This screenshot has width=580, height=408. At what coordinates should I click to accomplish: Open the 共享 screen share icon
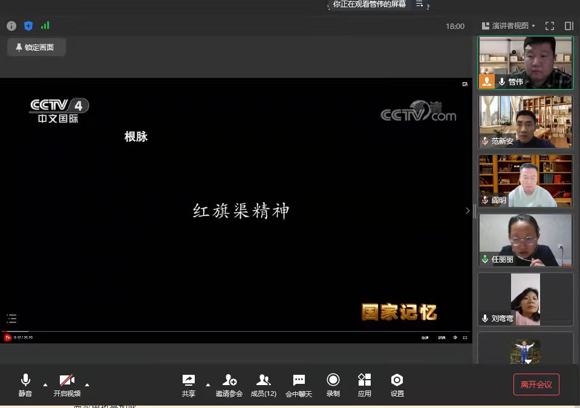189,384
